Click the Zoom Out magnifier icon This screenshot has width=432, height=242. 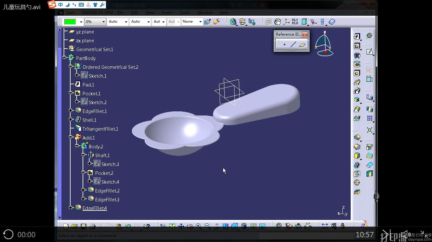pos(208,226)
